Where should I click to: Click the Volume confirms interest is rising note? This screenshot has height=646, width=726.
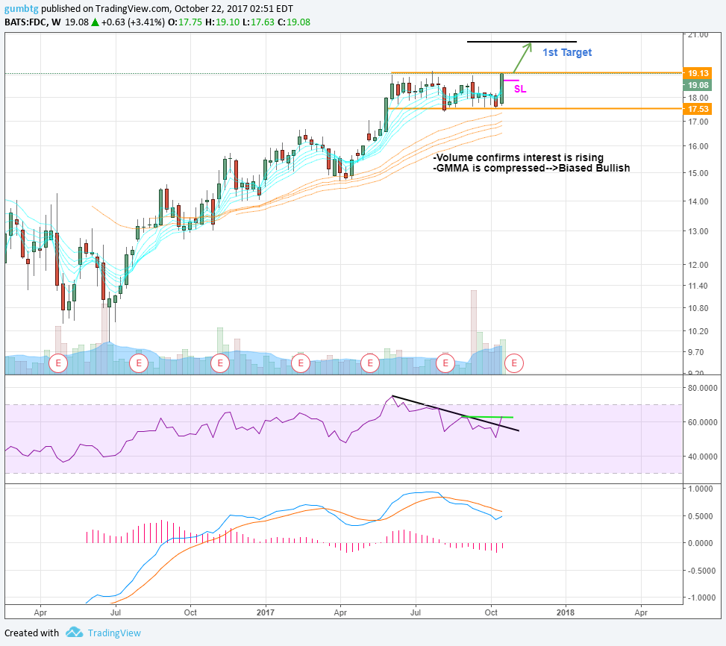point(518,158)
